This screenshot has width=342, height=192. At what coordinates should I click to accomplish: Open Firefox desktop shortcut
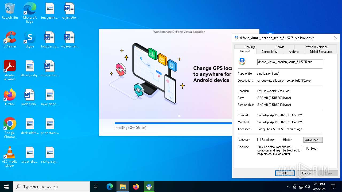coord(10,97)
